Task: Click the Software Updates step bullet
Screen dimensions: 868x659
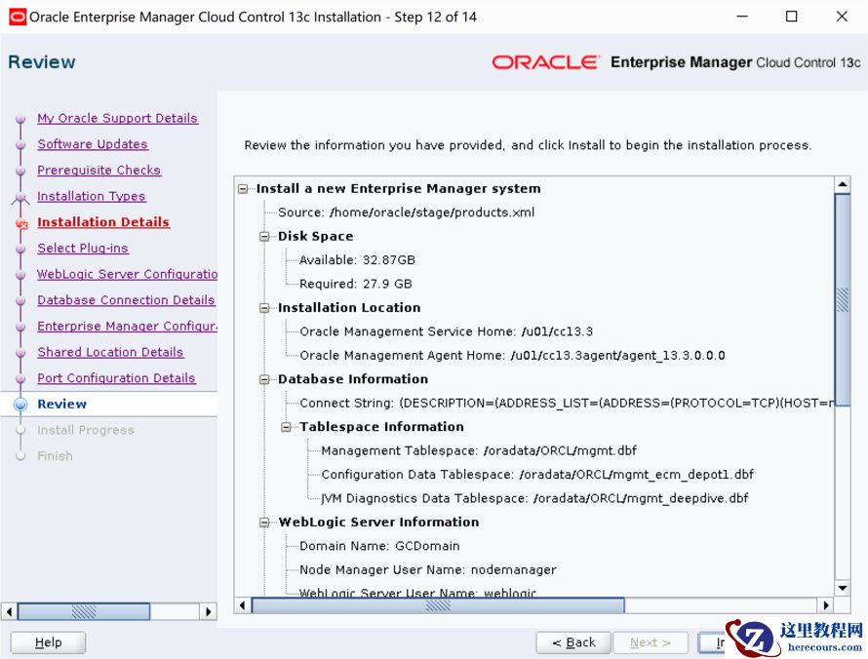Action: click(x=21, y=144)
